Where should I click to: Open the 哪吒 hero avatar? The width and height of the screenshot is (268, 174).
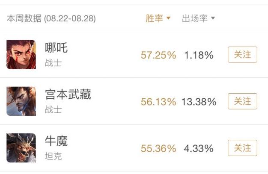(21, 55)
